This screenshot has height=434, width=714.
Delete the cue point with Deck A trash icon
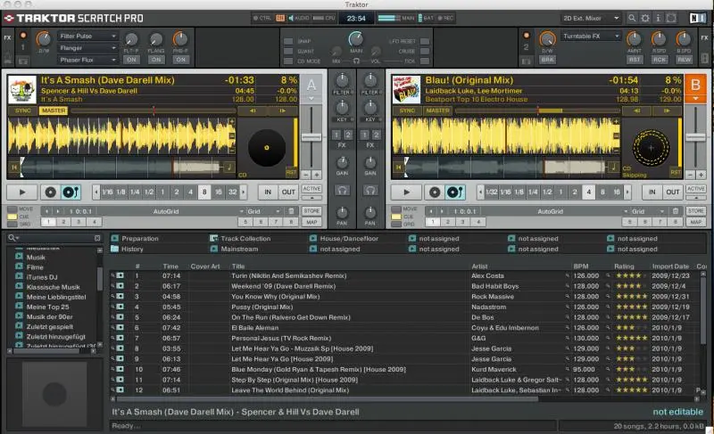[291, 211]
